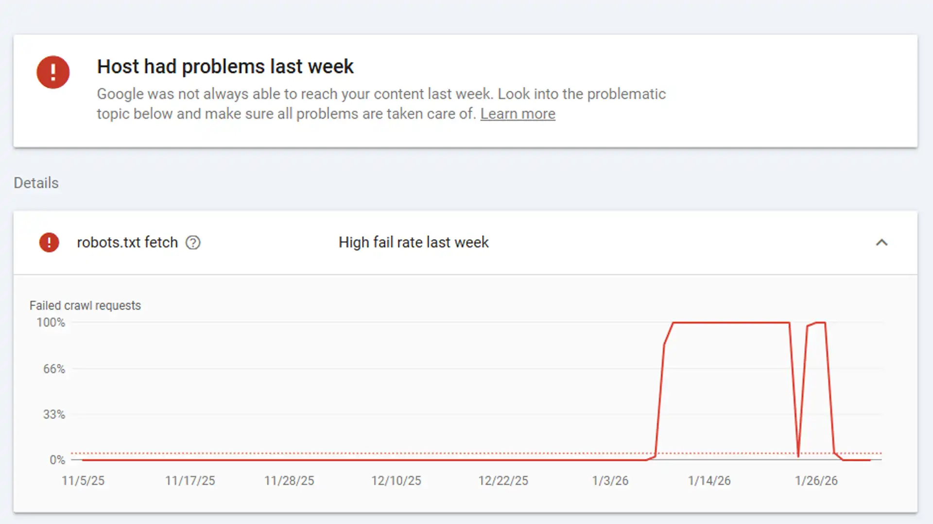
Task: Click the dotted failure threshold line
Action: tap(340, 452)
